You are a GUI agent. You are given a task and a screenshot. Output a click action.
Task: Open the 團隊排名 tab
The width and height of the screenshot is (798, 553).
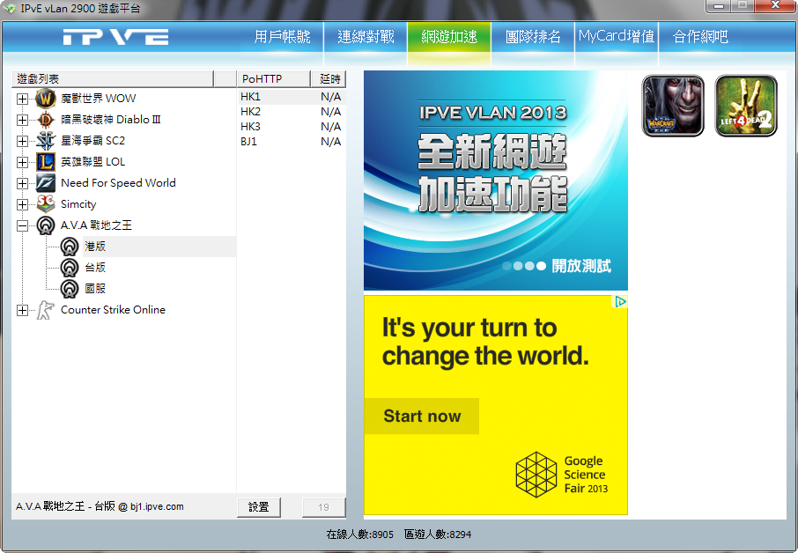[x=533, y=37]
